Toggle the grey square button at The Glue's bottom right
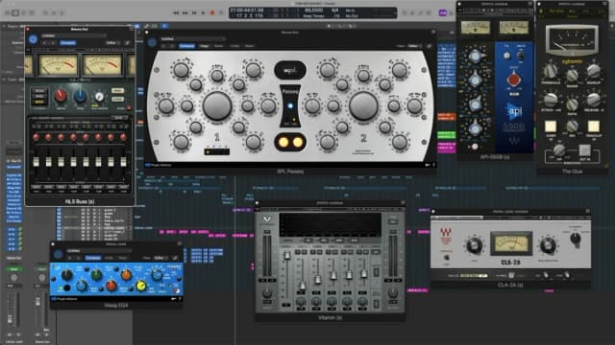The height and width of the screenshot is (345, 615). point(585,149)
